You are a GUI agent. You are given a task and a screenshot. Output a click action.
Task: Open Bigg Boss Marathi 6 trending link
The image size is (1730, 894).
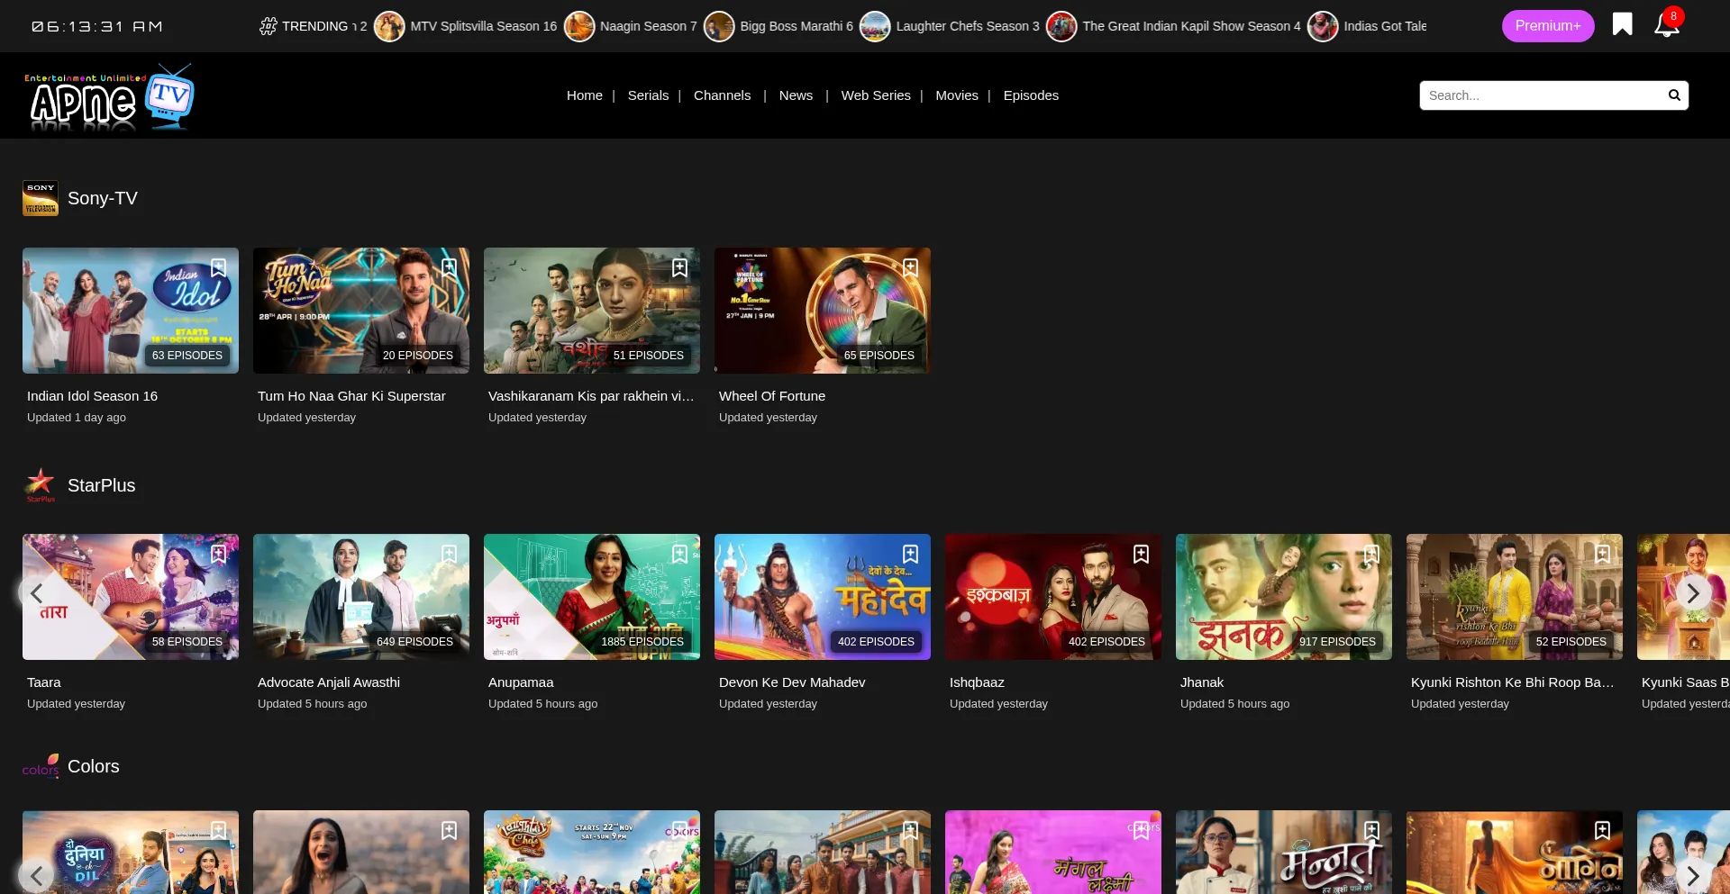797,26
